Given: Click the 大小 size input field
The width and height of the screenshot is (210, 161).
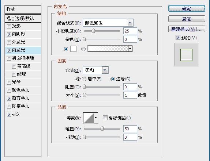Looking at the screenshot, I should [x=130, y=95].
